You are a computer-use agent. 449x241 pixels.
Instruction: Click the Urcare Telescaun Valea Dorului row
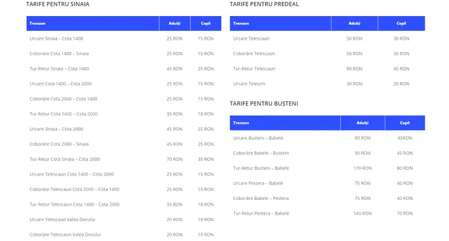[x=124, y=220]
